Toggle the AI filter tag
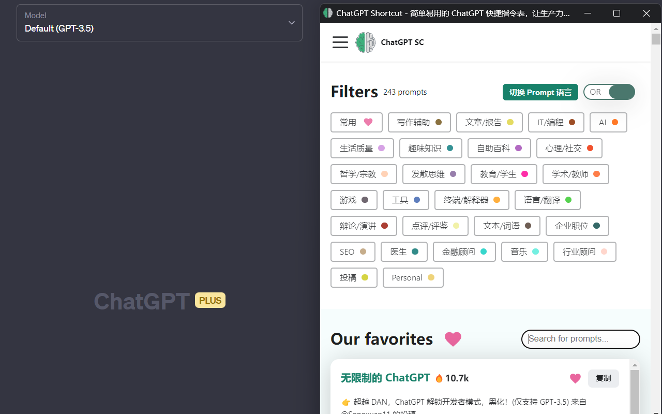 (x=608, y=122)
